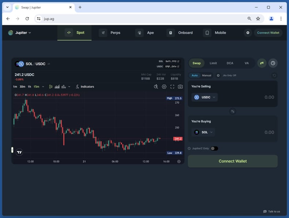
Task: Click the chart replay clock icon
Action: (x=156, y=87)
